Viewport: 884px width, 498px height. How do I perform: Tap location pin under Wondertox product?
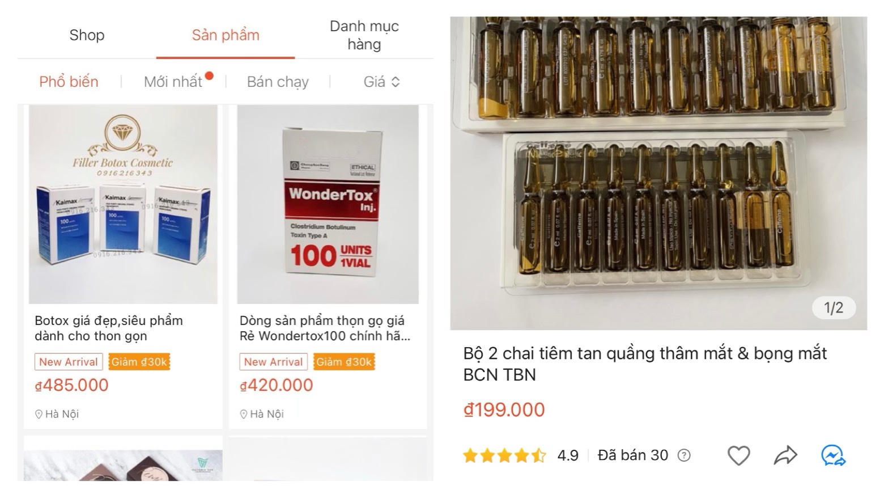pyautogui.click(x=244, y=414)
